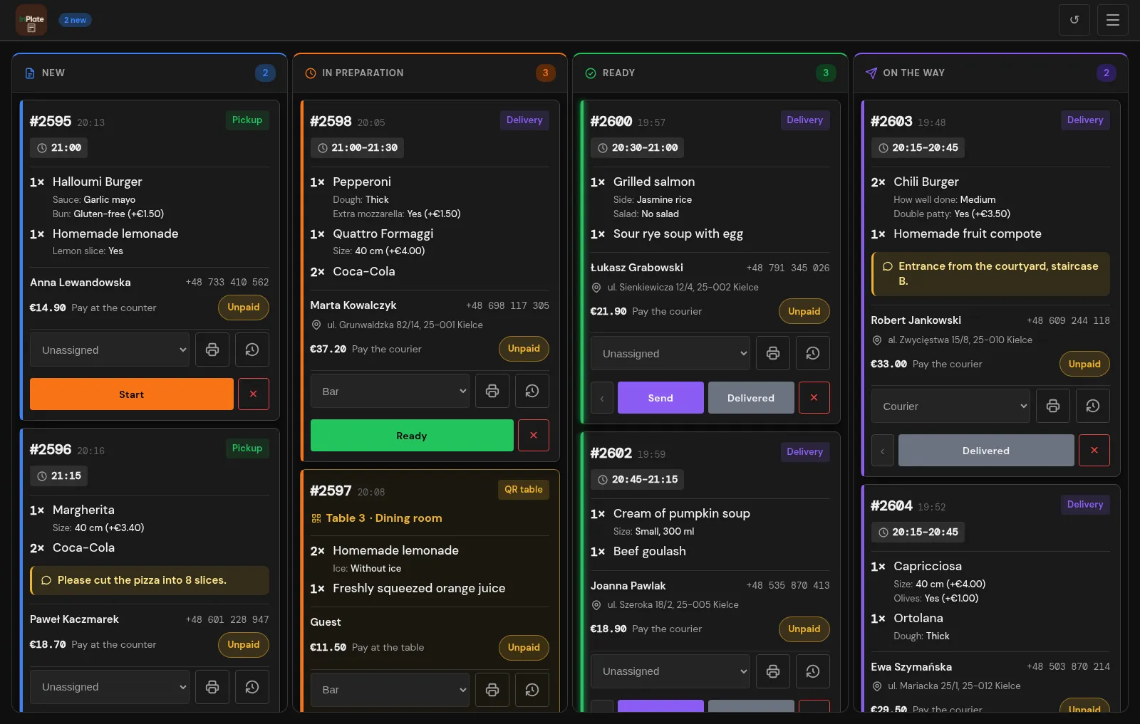Select the IN PREPARATION column header
The image size is (1140, 724).
pos(430,73)
